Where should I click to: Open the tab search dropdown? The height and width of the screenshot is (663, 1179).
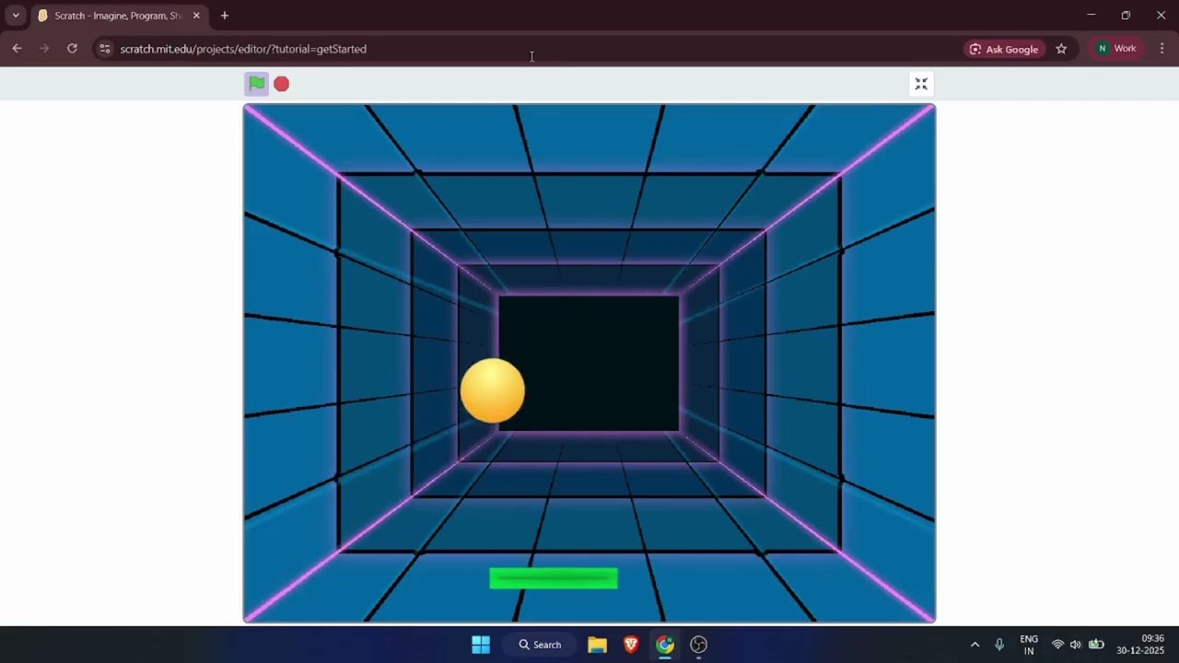[x=16, y=16]
